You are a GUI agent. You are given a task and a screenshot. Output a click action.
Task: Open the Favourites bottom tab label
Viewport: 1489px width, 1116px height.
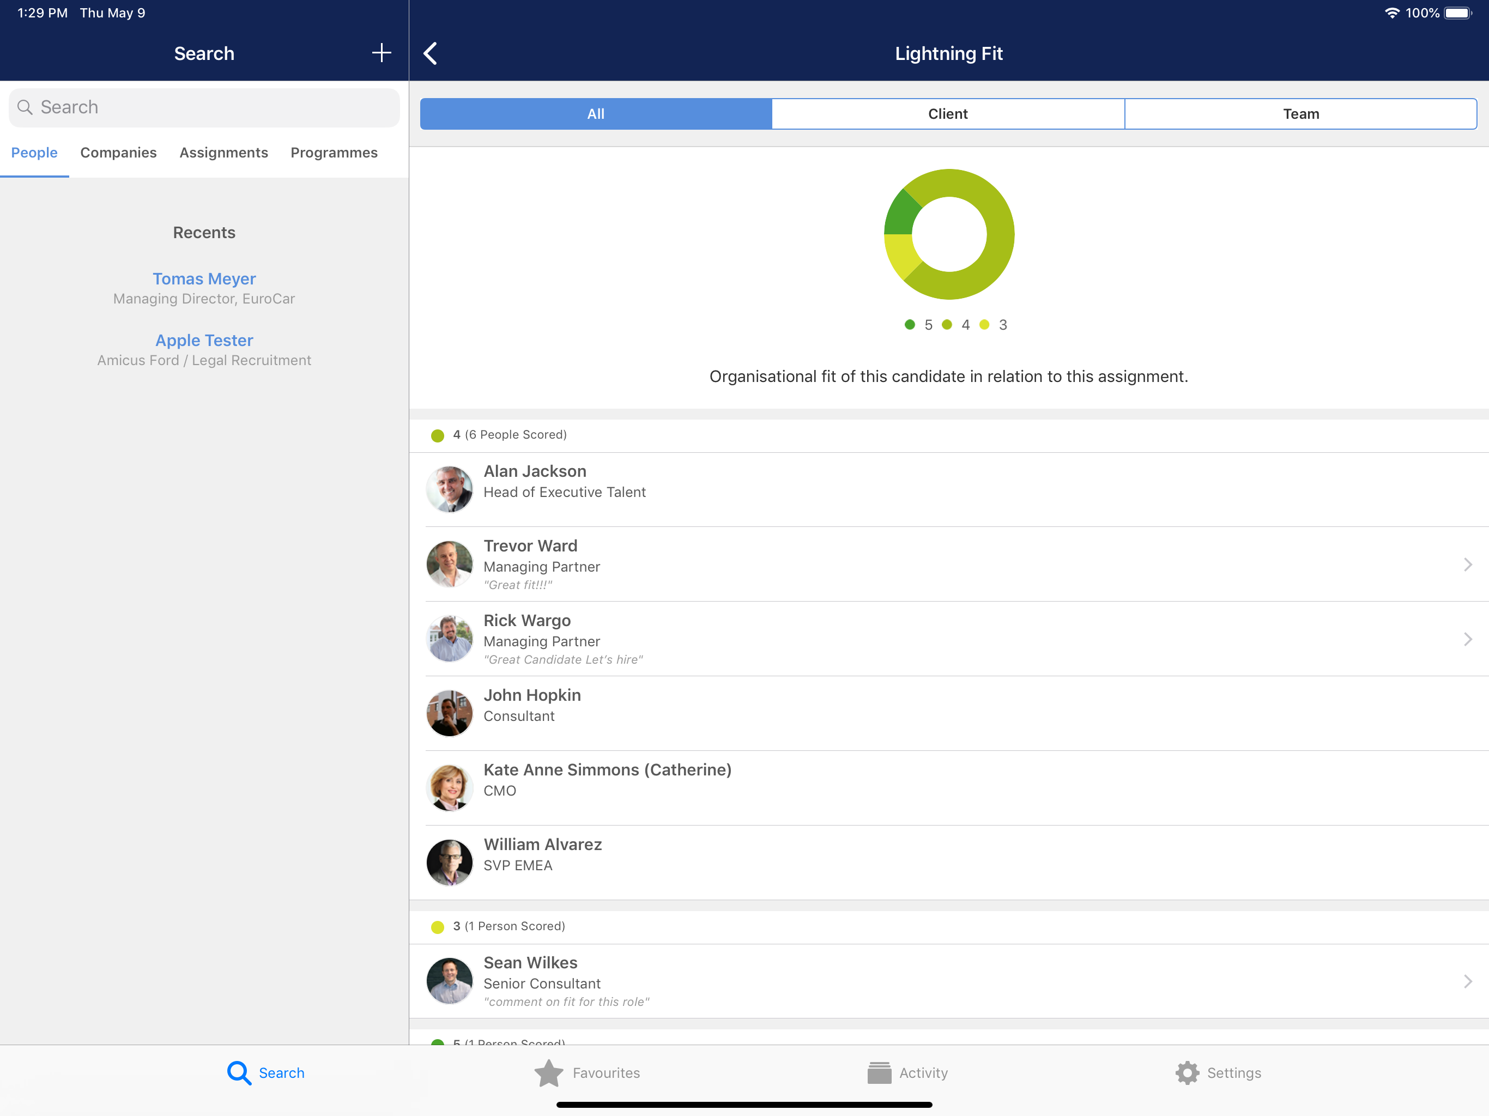click(606, 1072)
